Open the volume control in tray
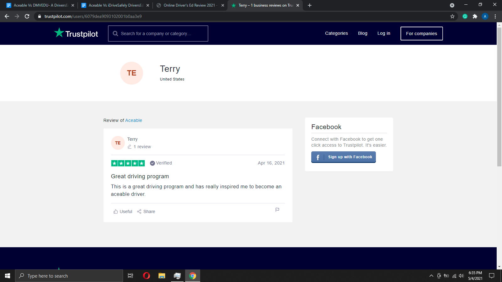502x282 pixels. pyautogui.click(x=461, y=276)
